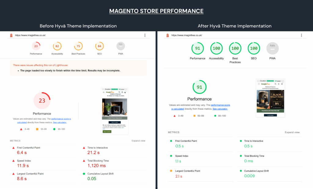This screenshot has width=313, height=189.
Task: Expand view of metrics in the 23-score report
Action: pyautogui.click(x=138, y=141)
